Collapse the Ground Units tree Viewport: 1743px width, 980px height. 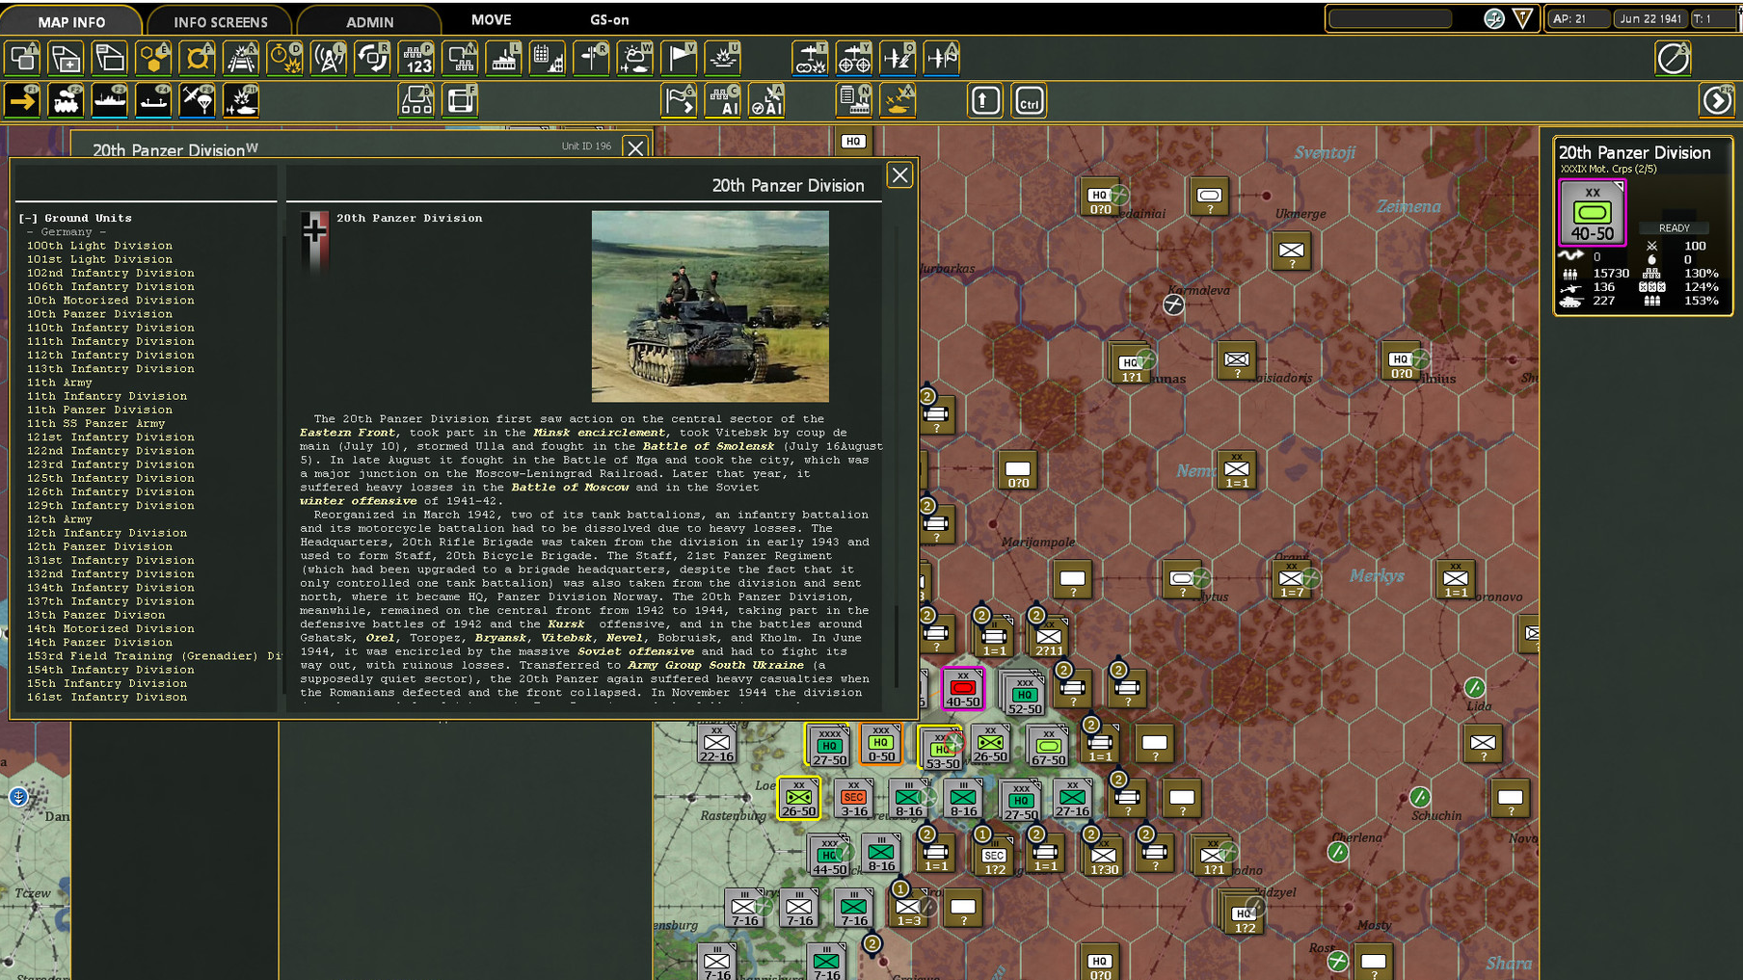pos(28,218)
